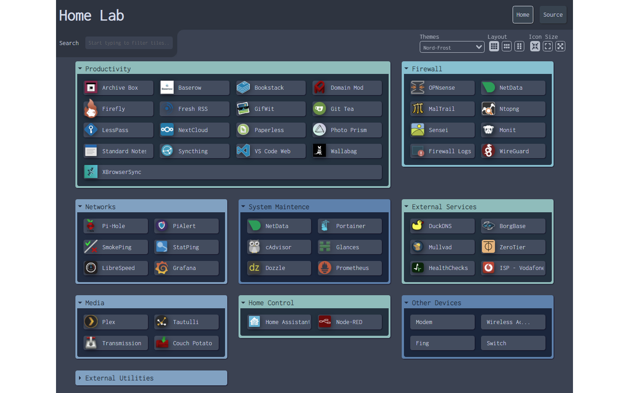
Task: Open the HealthChecks tile
Action: point(442,268)
